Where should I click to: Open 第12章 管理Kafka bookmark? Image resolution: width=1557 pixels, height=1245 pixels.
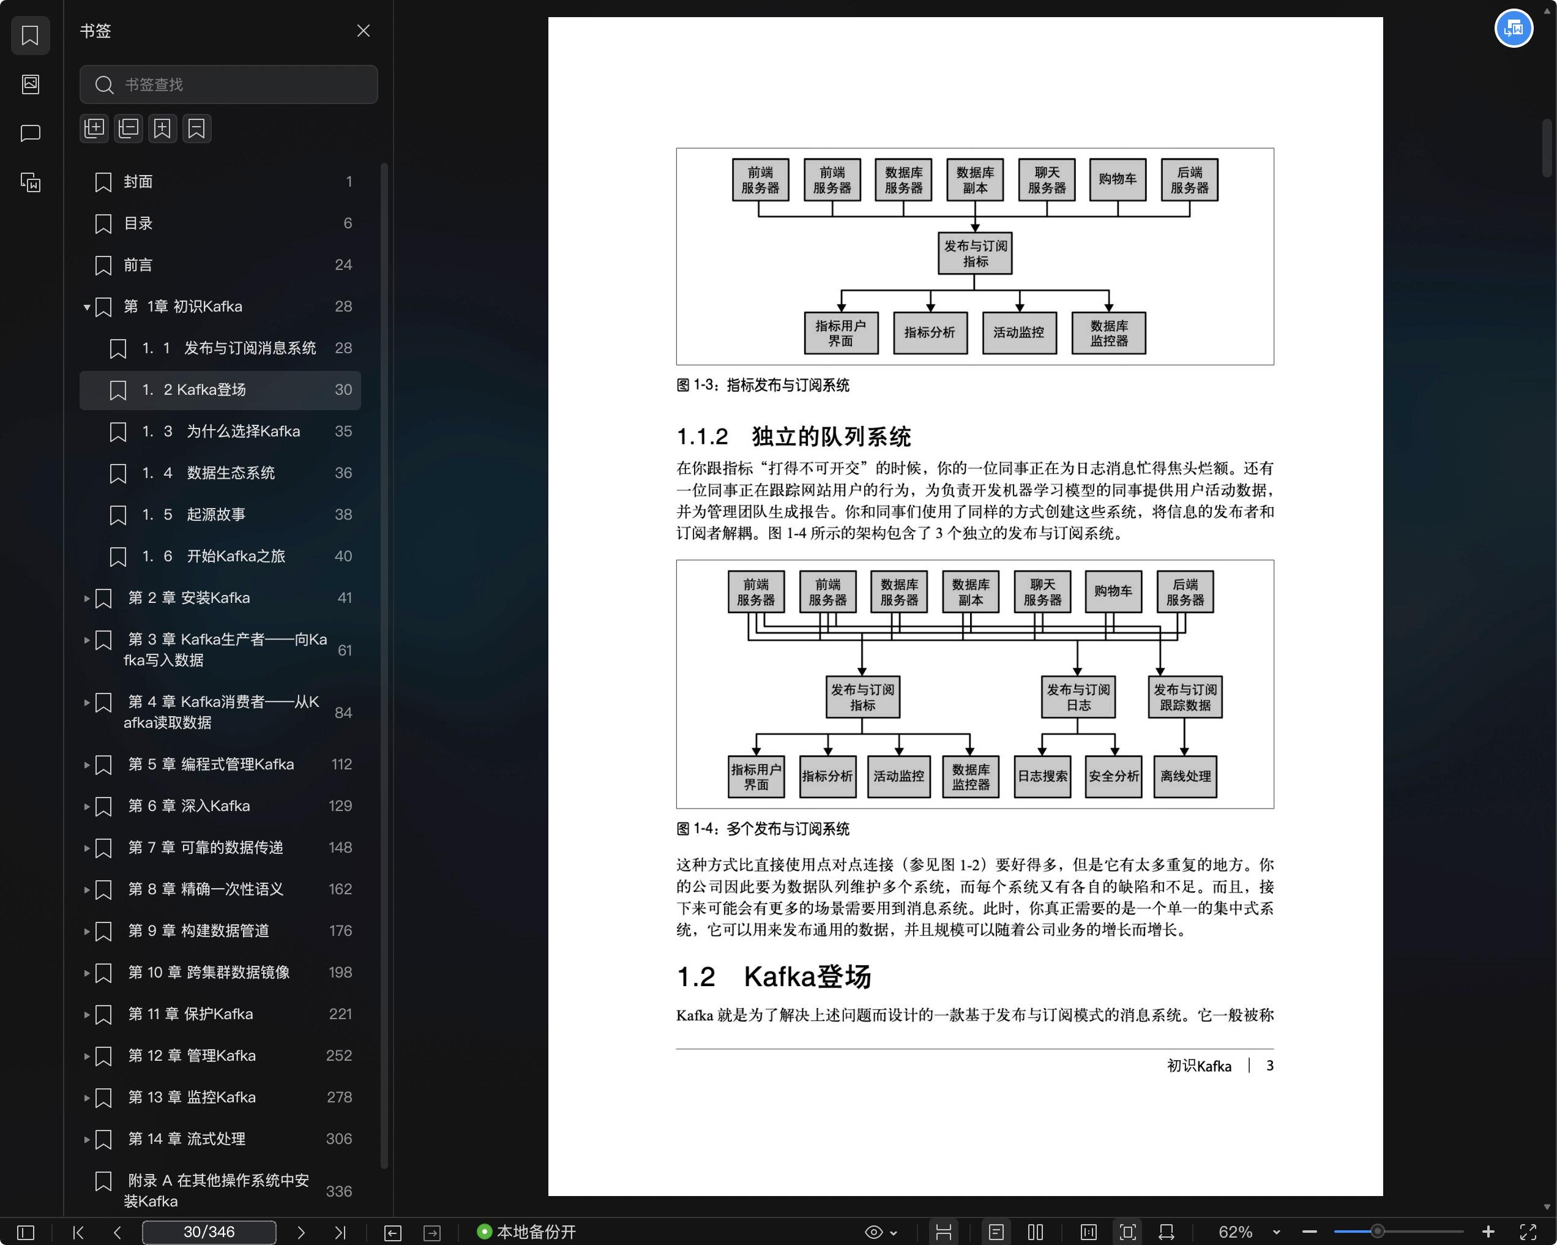[x=220, y=1056]
